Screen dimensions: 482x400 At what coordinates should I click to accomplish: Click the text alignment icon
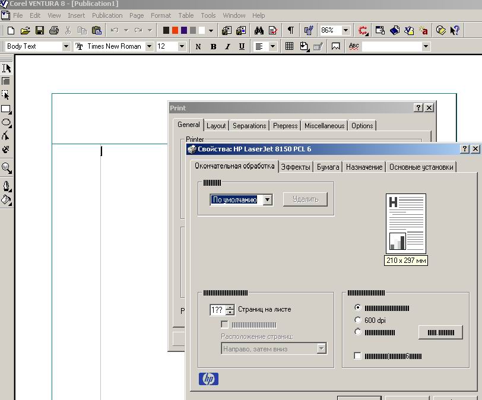[x=259, y=47]
